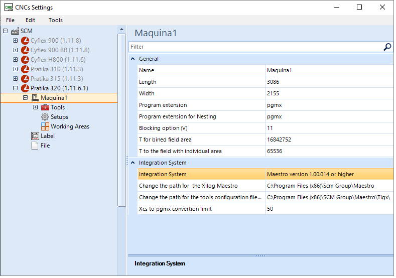Viewport: 396px width, 278px height.
Task: Close the CNCs Settings window
Action: [x=382, y=7]
